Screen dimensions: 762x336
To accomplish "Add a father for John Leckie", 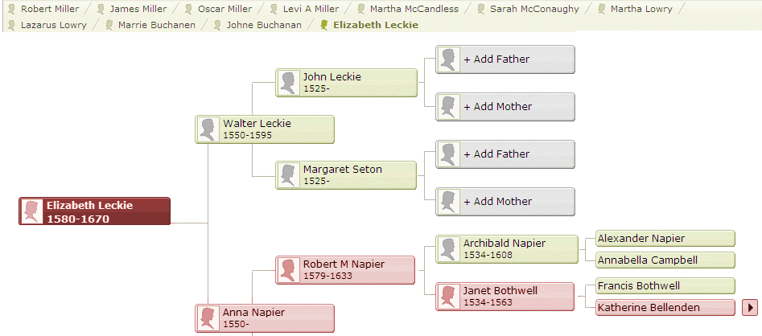I will click(507, 59).
